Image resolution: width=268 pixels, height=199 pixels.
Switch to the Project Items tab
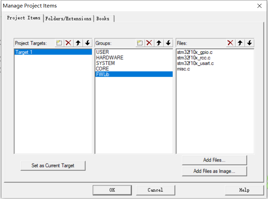tap(24, 18)
